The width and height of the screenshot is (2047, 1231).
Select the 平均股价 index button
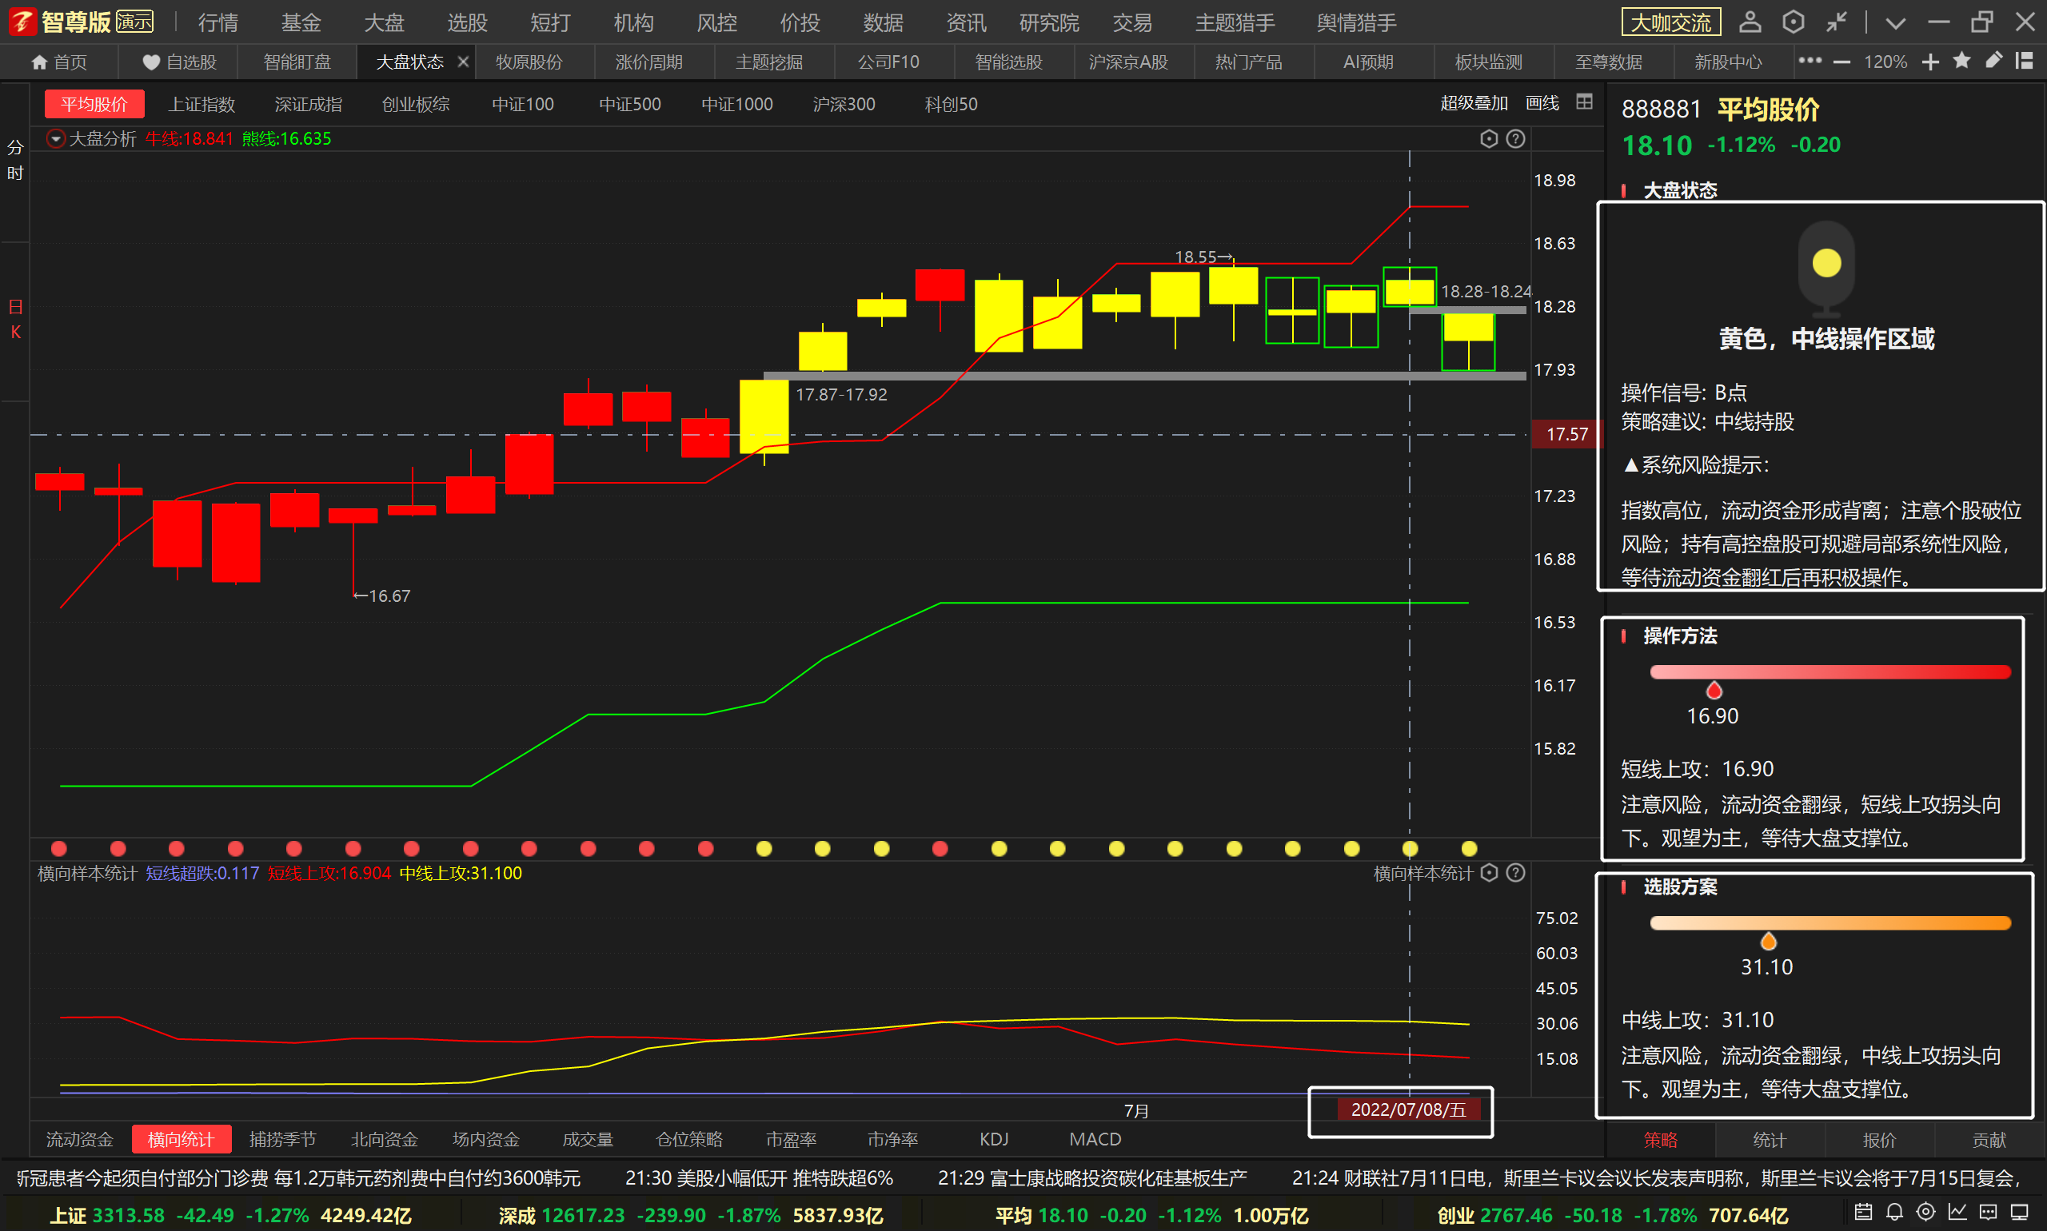click(94, 105)
